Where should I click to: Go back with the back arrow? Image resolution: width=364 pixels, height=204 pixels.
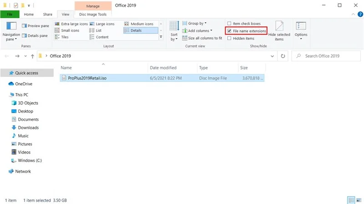(7, 56)
